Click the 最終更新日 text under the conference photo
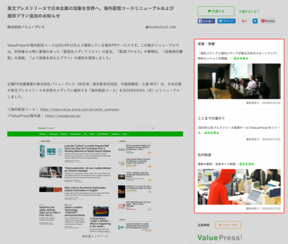Screen dimensions: 288x244 click(264, 103)
